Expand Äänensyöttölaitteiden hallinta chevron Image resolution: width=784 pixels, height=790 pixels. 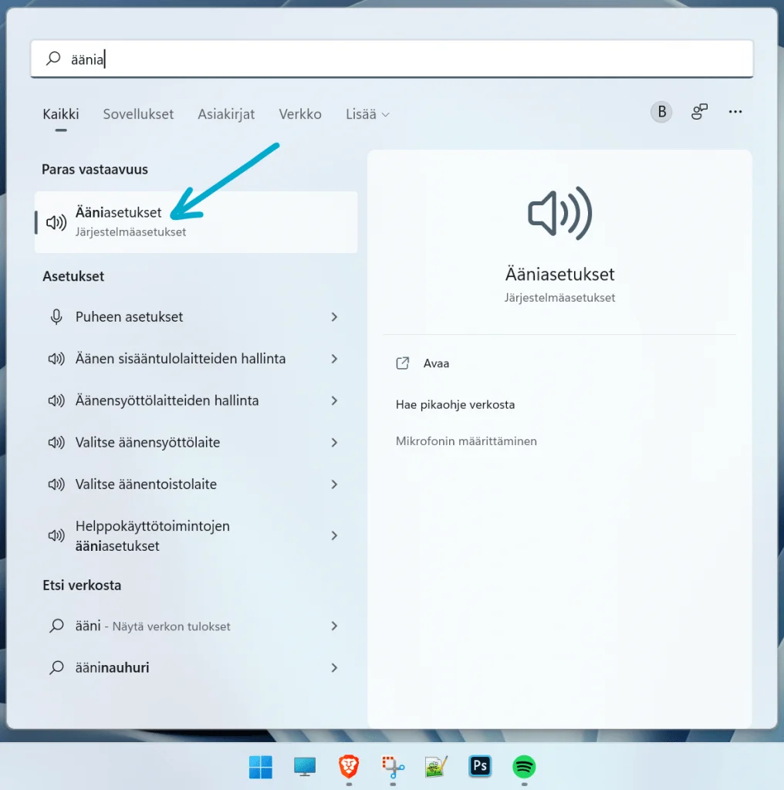(x=334, y=400)
